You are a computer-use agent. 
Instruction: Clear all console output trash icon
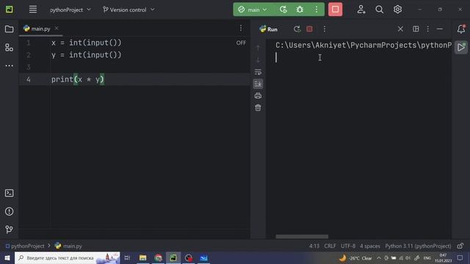click(x=258, y=108)
